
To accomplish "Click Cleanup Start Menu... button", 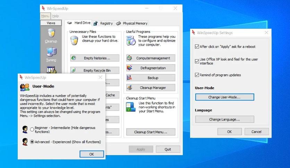I will click(151, 132).
